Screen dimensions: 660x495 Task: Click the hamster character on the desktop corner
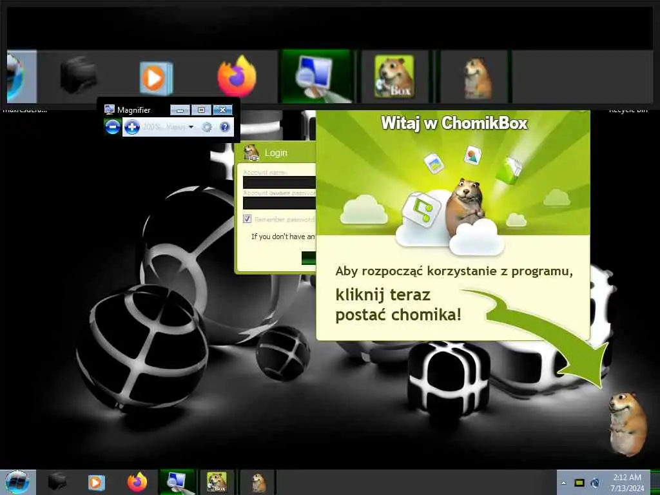coord(628,424)
